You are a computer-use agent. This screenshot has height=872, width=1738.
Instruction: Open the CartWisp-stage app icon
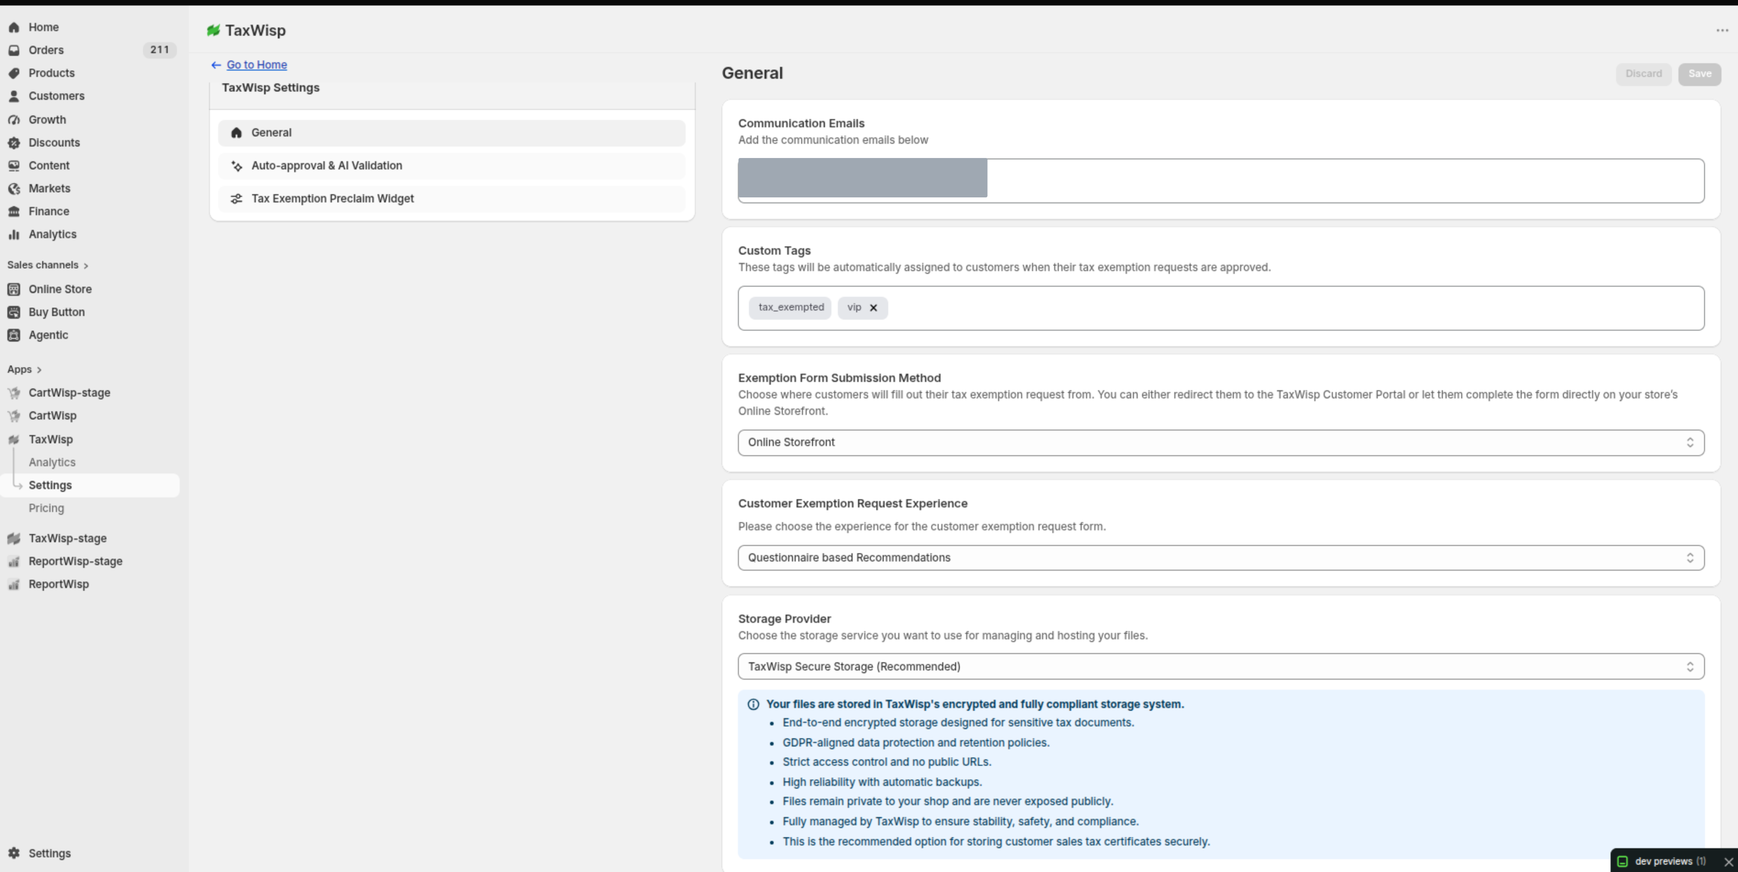pos(13,392)
